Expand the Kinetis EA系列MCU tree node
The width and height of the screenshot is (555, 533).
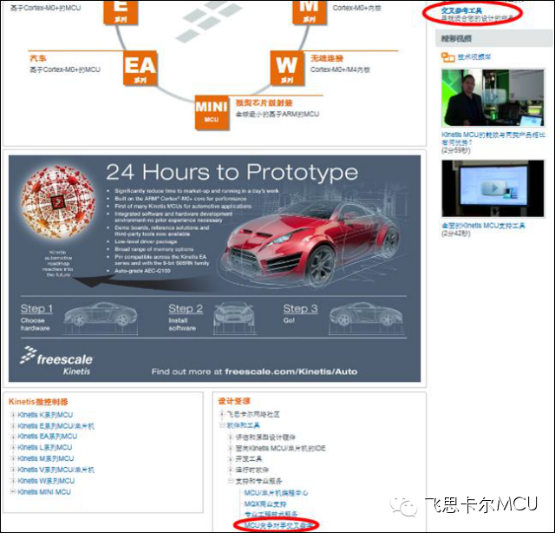[x=13, y=437]
